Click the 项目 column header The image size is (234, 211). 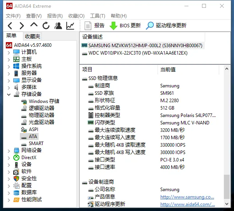(119, 70)
